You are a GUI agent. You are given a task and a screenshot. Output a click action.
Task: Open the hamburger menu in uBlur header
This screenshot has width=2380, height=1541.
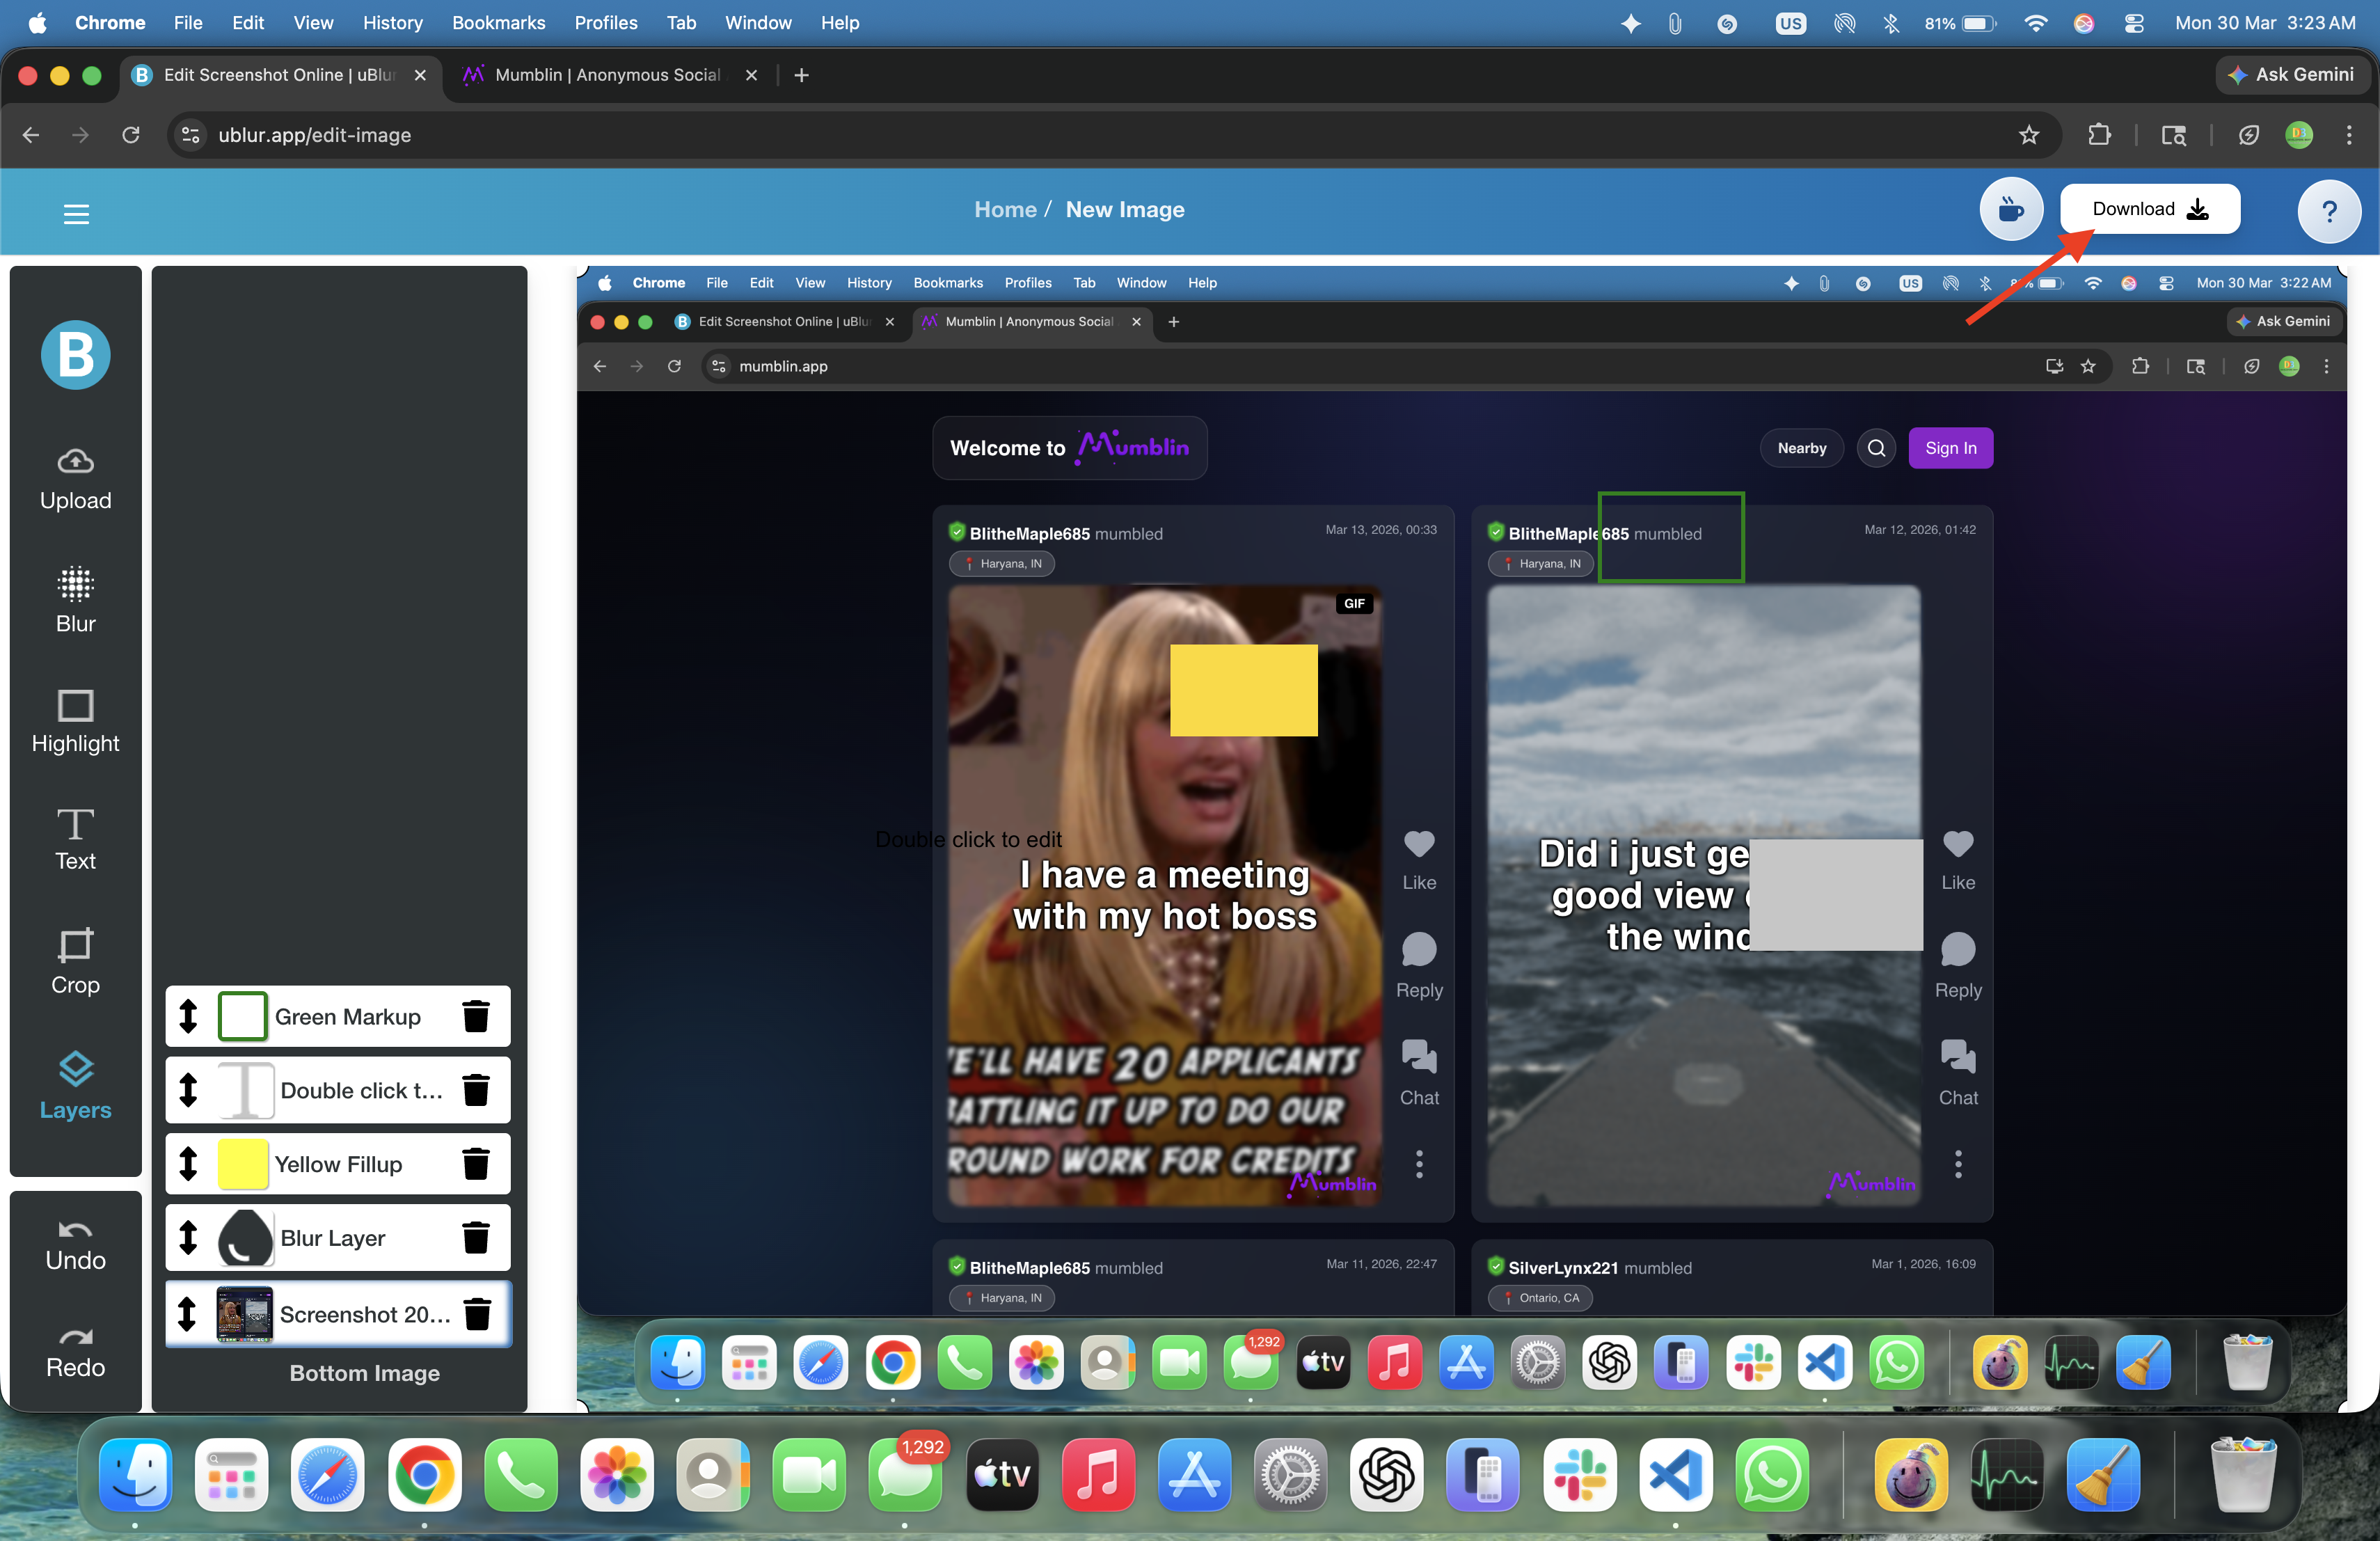coord(76,213)
